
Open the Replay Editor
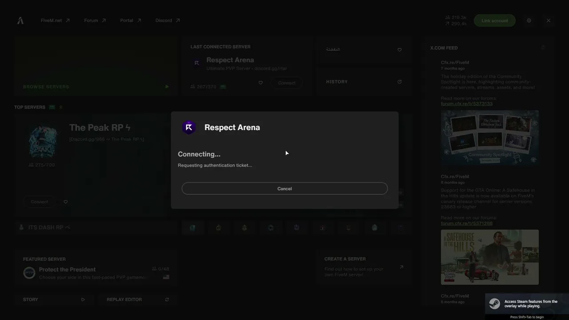pos(138,300)
